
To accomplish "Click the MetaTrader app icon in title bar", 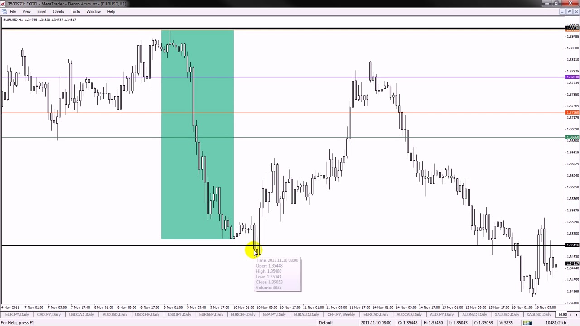I will coord(3,4).
